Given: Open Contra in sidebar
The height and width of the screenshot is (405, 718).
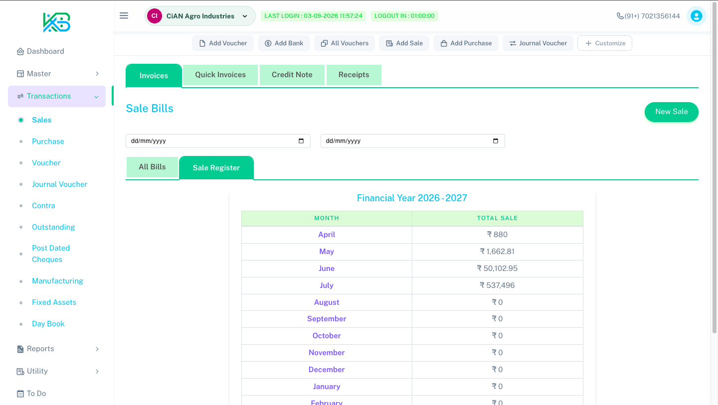Looking at the screenshot, I should 43,206.
